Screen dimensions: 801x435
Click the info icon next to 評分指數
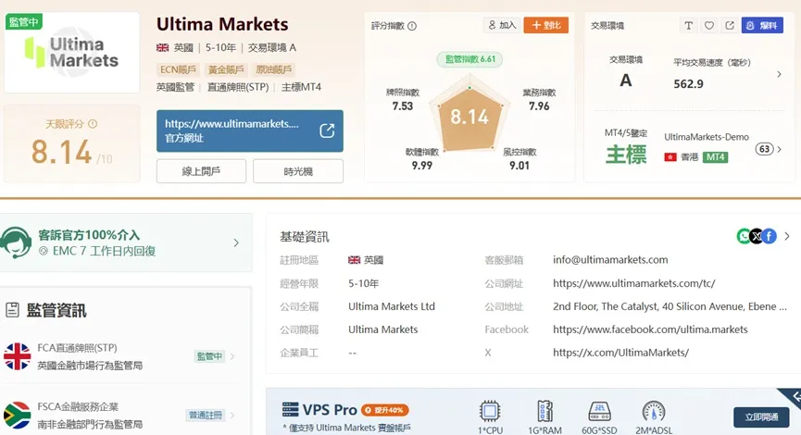coord(412,26)
